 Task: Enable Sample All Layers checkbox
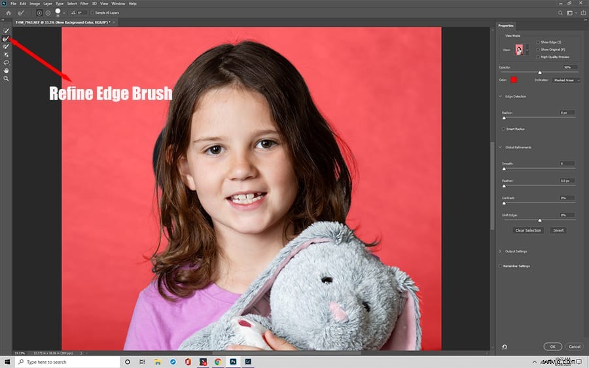92,13
